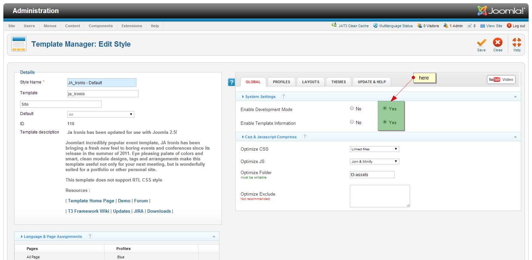Switch to the PROFILES tab
The image size is (532, 260).
[281, 82]
